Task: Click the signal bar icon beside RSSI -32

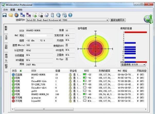Action: (x=85, y=74)
